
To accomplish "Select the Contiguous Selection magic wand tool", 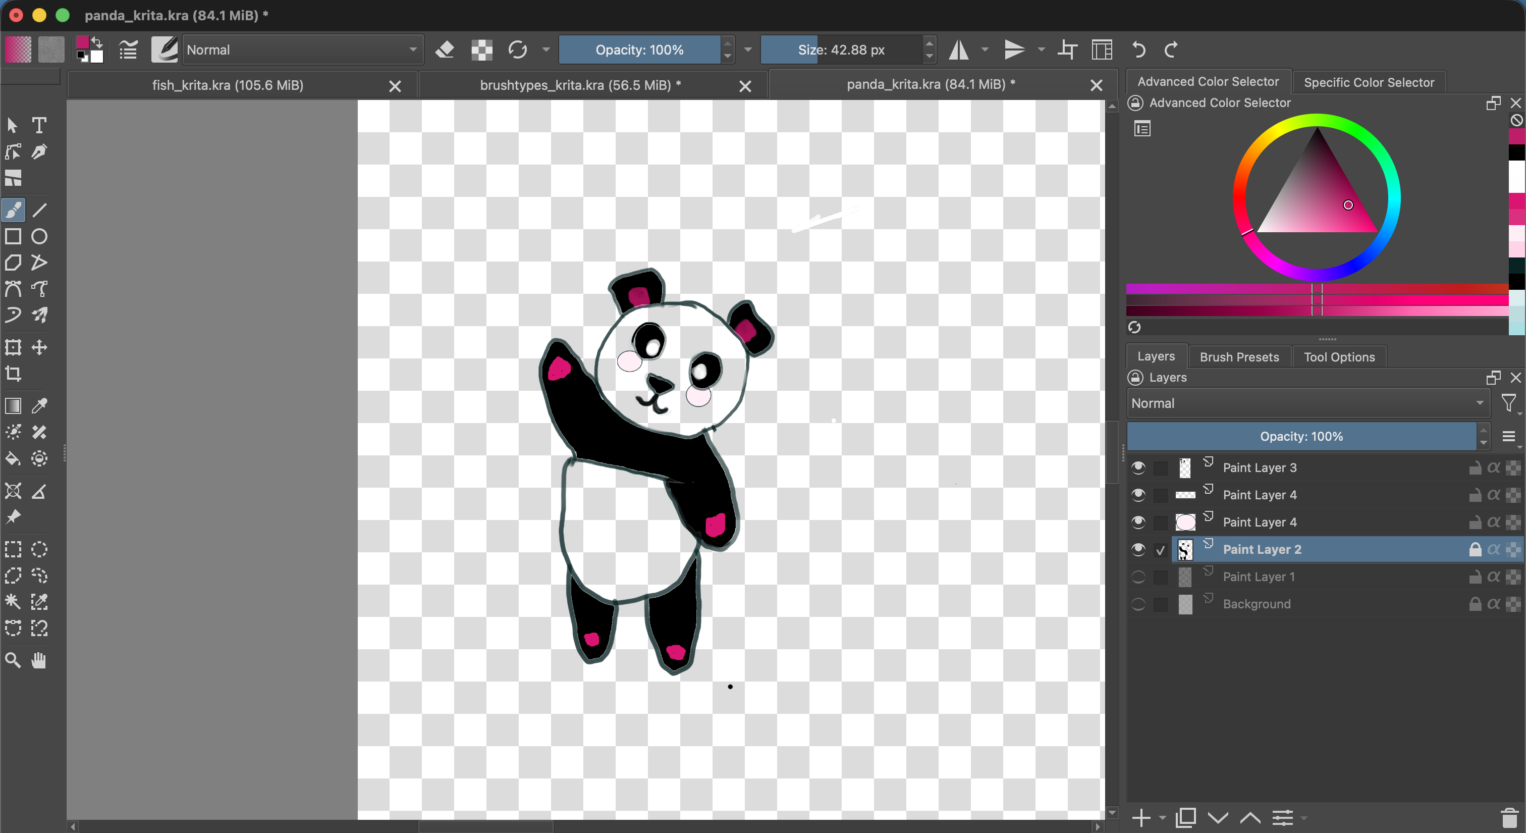I will pos(13,601).
